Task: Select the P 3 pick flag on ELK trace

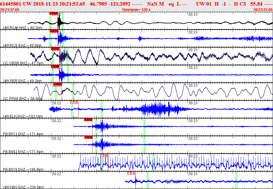Action: [x=74, y=102]
